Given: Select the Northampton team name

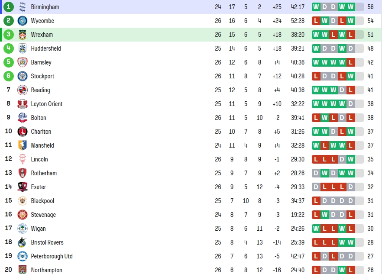Looking at the screenshot, I should (x=46, y=270).
